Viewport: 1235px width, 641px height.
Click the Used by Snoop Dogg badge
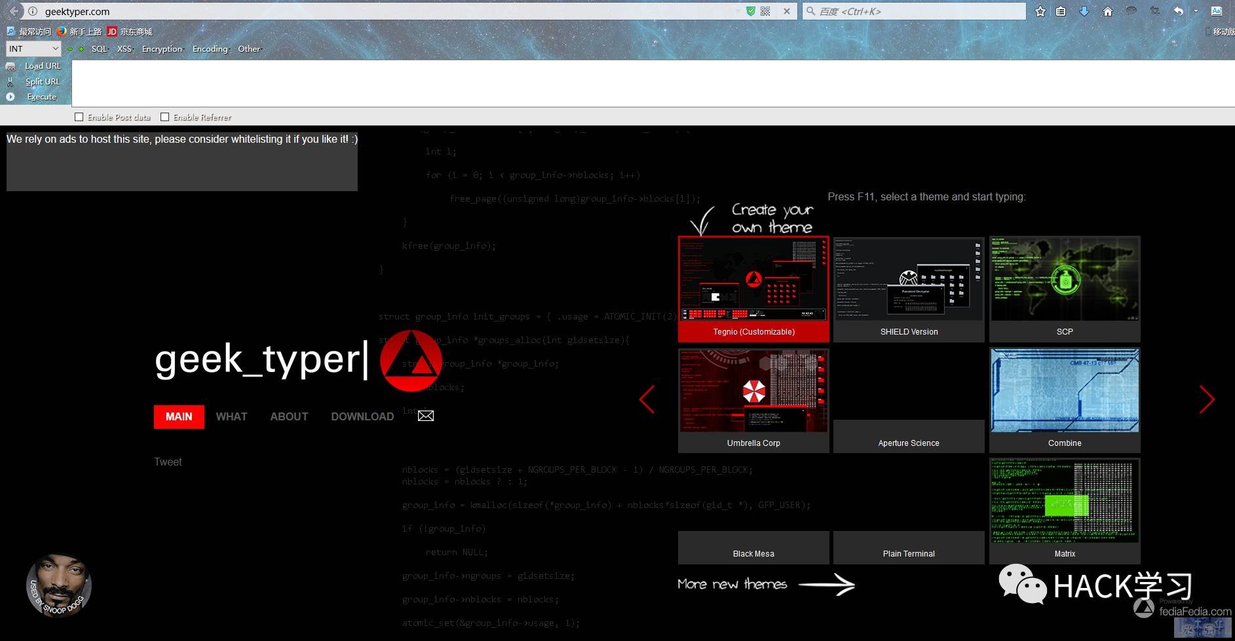pos(58,585)
